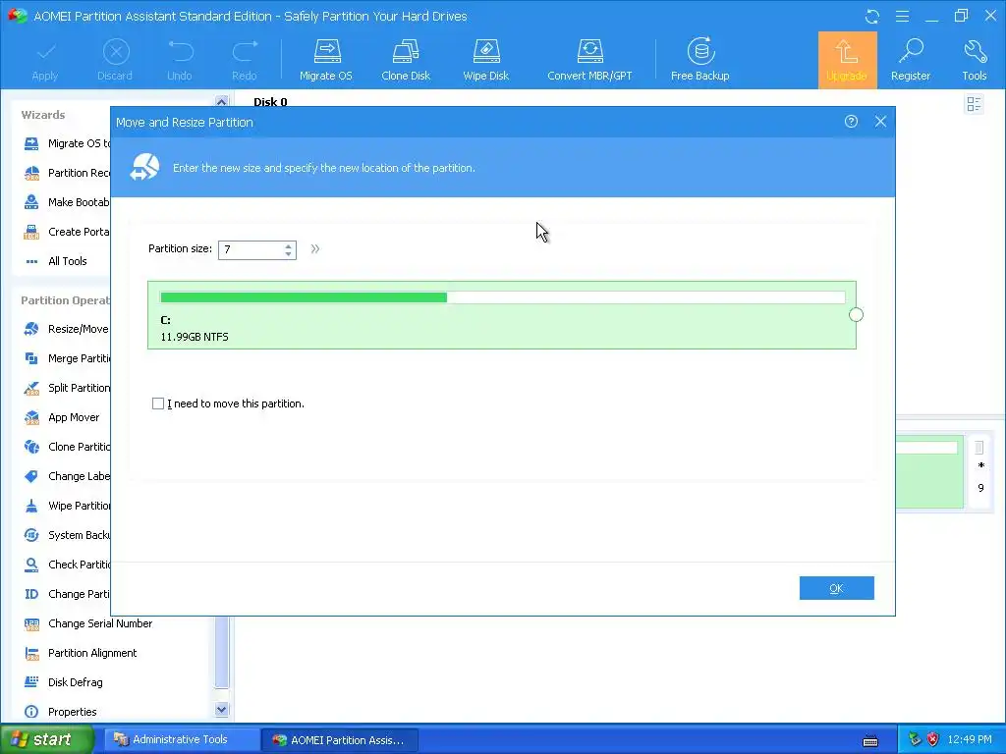The image size is (1006, 754).
Task: Click the sidebar scrollbar thumb
Action: point(222,652)
